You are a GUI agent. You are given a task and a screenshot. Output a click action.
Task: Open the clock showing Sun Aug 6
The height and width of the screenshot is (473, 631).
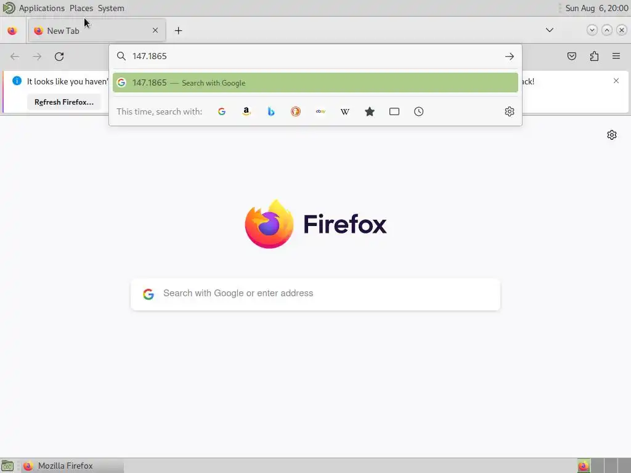[x=596, y=8]
